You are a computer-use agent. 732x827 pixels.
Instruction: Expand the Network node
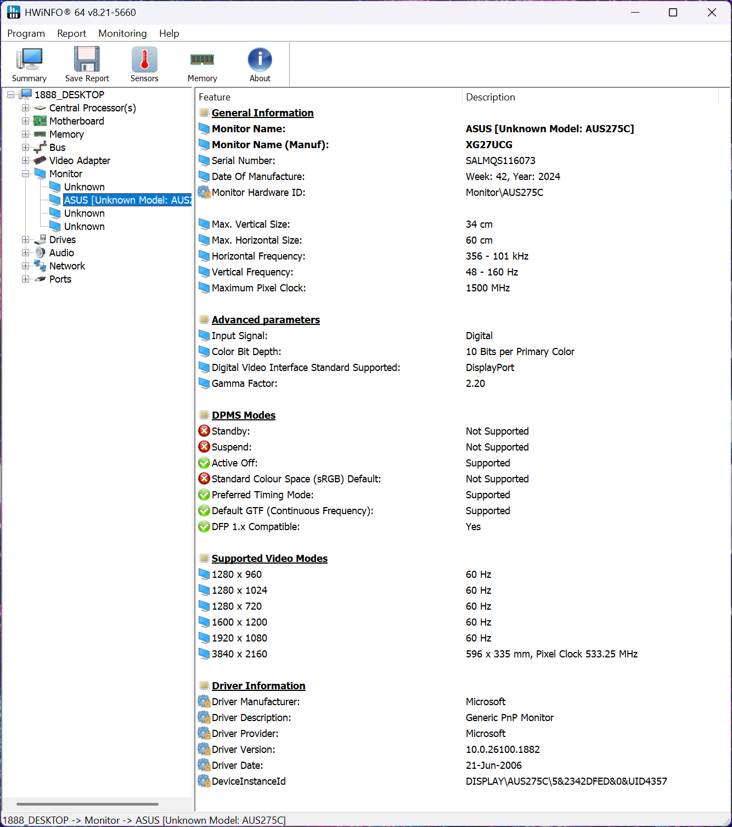pos(26,266)
